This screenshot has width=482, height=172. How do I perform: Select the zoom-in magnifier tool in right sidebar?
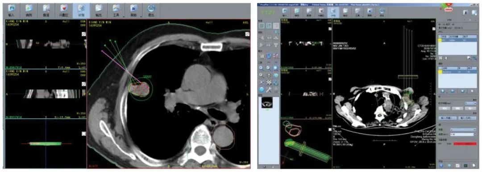pyautogui.click(x=262, y=68)
